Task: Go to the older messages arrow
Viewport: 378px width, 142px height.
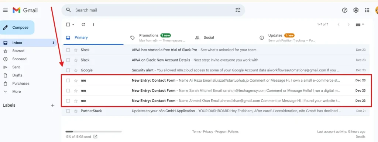Action: click(x=348, y=25)
